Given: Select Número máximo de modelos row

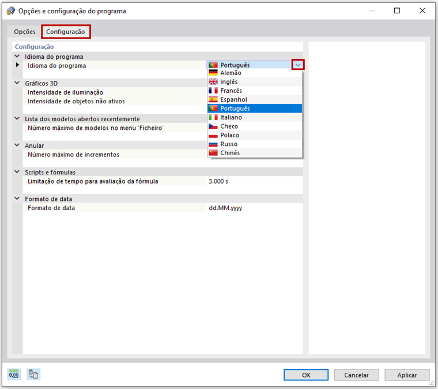Looking at the screenshot, I should [x=115, y=128].
